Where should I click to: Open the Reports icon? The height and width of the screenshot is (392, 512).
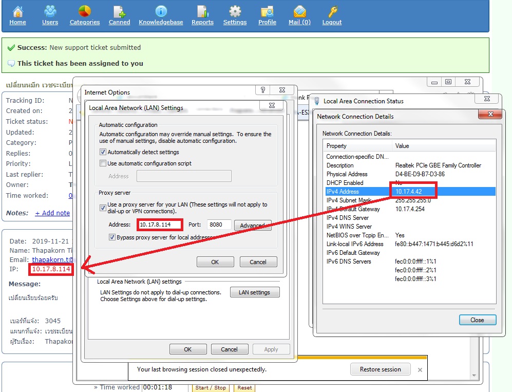click(202, 11)
